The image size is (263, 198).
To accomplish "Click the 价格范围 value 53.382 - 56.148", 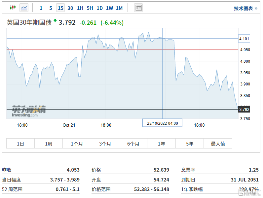I will [x=152, y=189].
